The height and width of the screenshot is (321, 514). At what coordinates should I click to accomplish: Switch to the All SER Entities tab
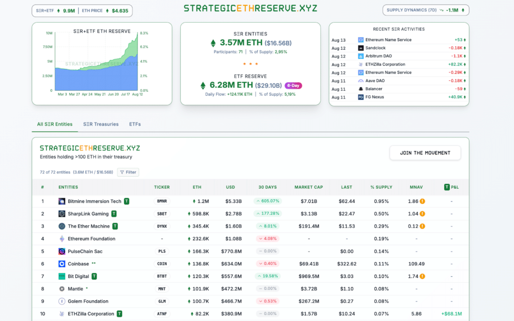coord(55,124)
